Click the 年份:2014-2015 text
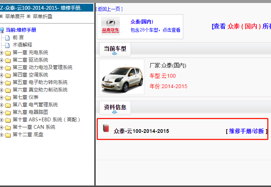271x187 pixels. 168,86
